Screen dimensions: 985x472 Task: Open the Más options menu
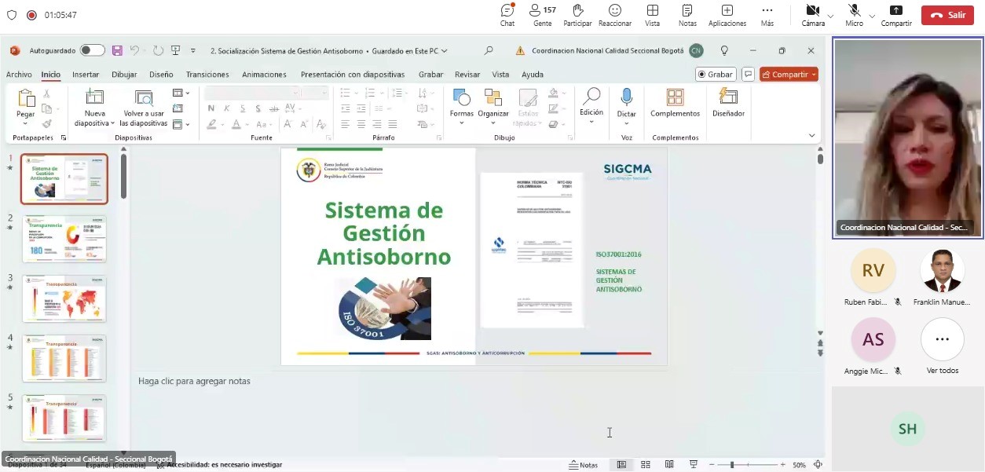(767, 14)
